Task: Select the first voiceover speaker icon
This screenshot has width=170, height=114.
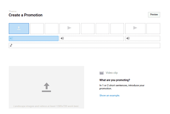Action: coord(11,38)
